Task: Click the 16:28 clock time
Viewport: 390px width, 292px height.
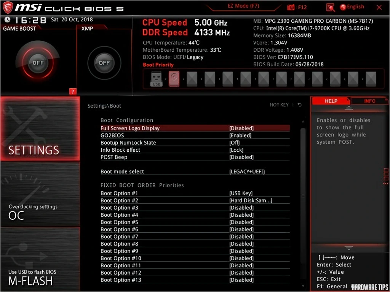Action: tap(30, 20)
